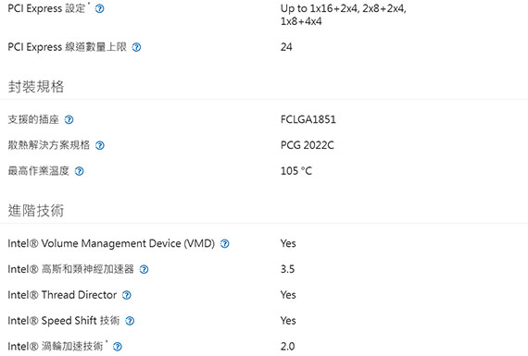Show help tooltip for 支援的插座
Viewport: 528px width, 356px height.
click(69, 119)
